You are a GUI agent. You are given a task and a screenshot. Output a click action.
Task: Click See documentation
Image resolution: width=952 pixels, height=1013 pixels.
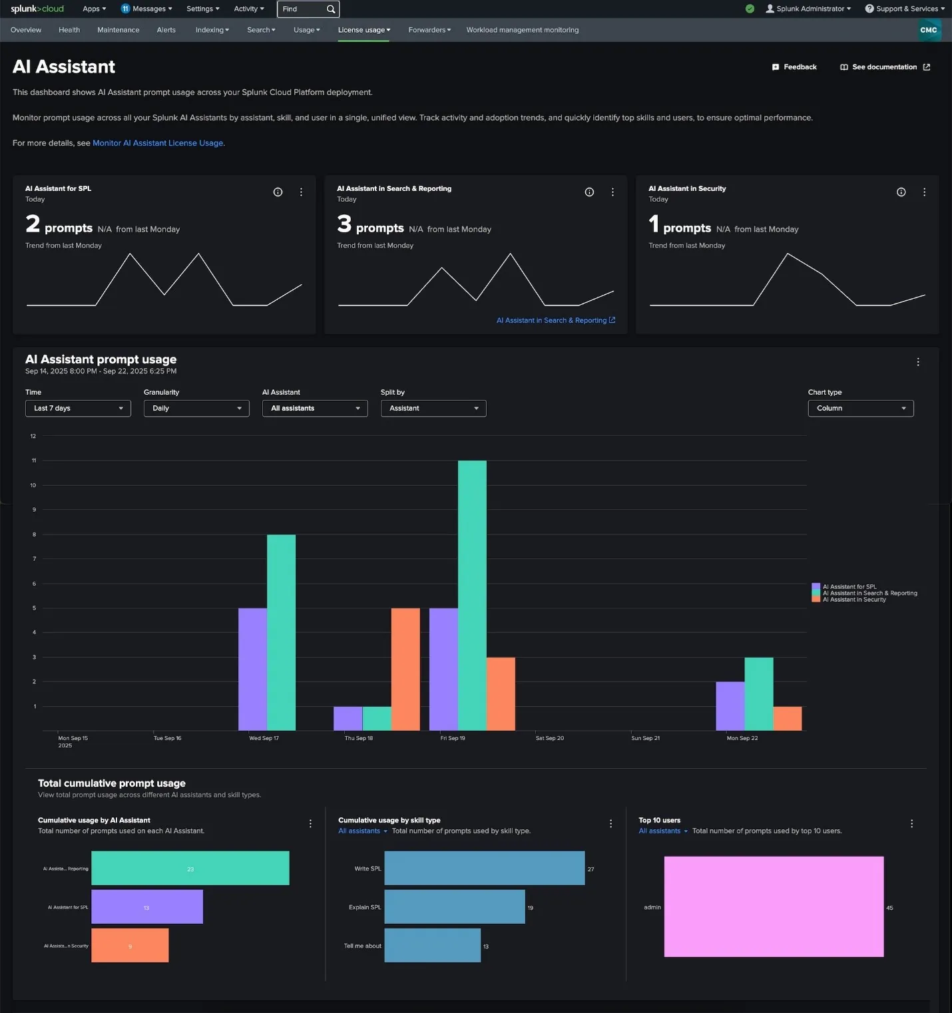[885, 67]
